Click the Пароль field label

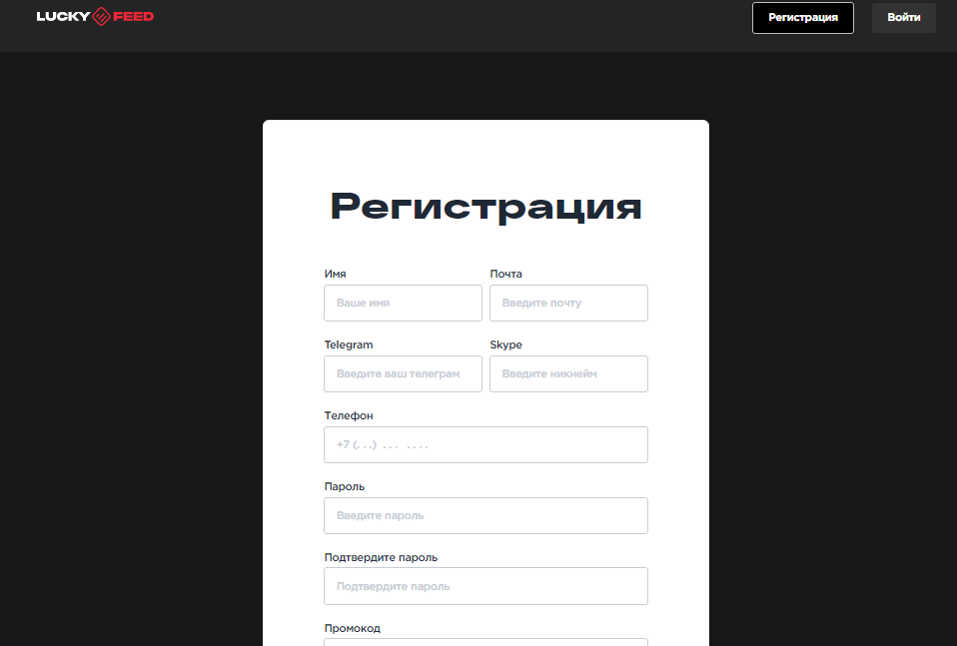(x=345, y=486)
